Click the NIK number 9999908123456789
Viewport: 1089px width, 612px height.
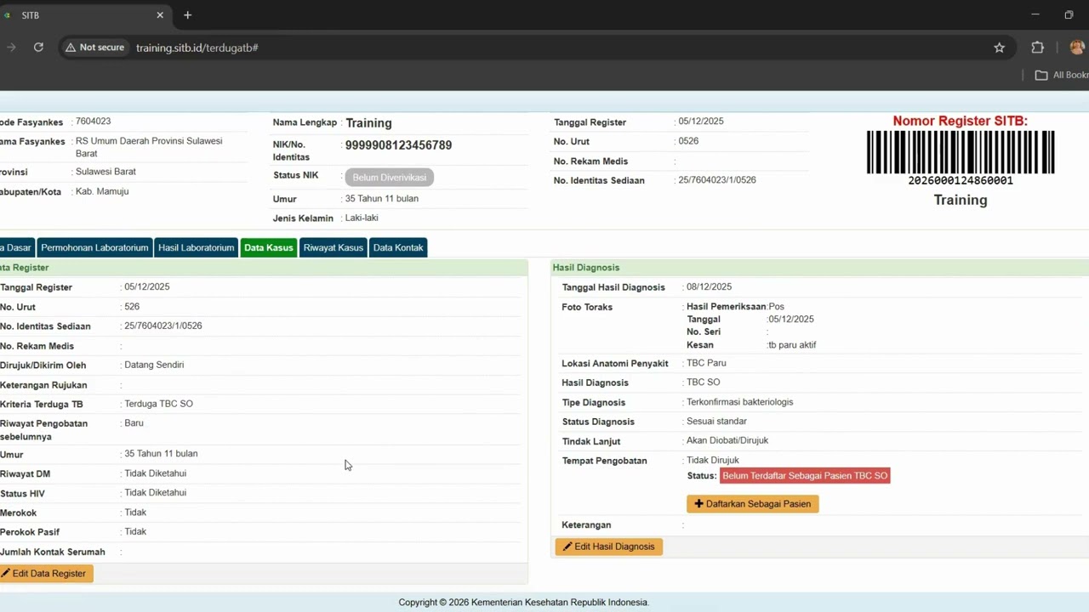(398, 145)
